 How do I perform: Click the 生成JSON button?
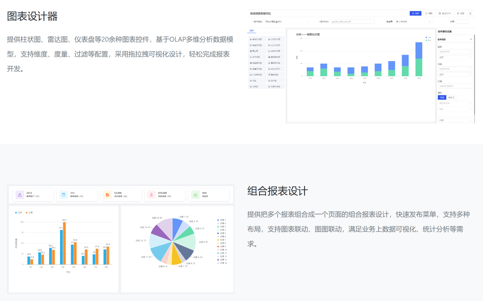pyautogui.click(x=445, y=13)
